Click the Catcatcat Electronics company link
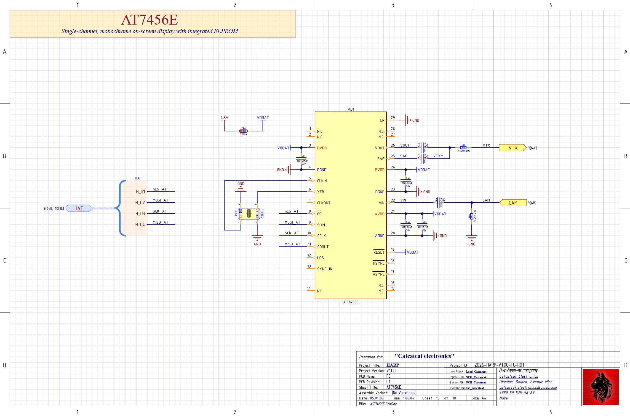Viewport: 630px width, 416px height. tap(519, 376)
